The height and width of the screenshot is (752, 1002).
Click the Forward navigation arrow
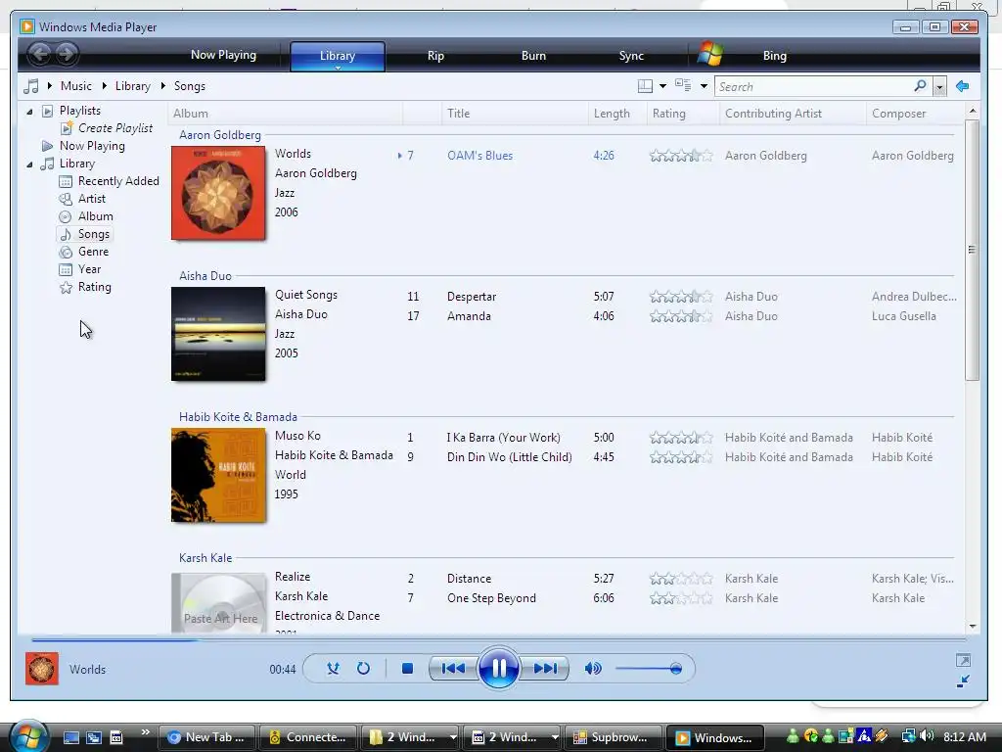pyautogui.click(x=66, y=54)
